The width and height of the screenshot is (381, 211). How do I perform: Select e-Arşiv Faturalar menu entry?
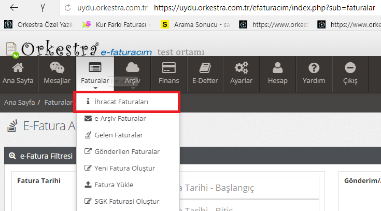[x=128, y=118]
